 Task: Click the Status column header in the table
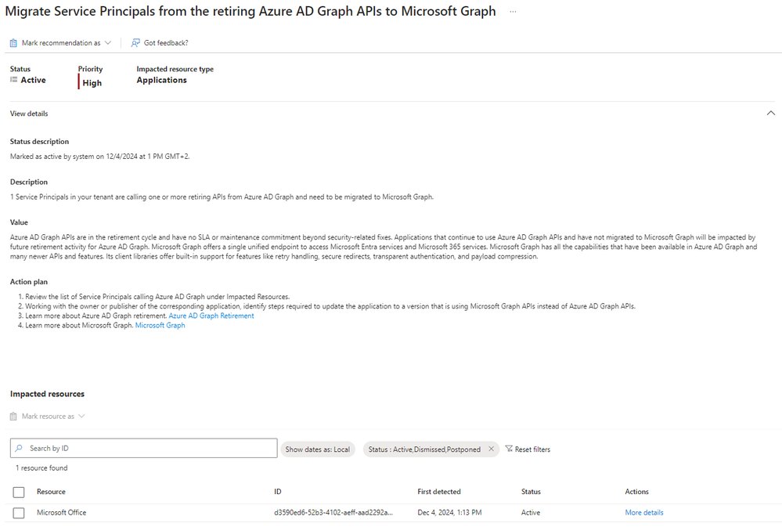tap(531, 492)
